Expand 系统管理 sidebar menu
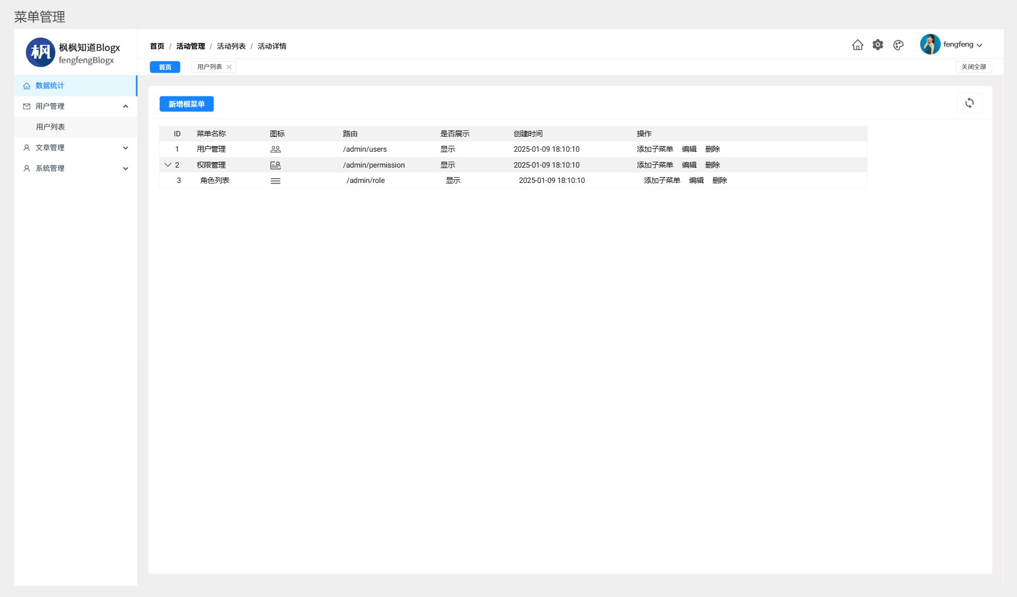 click(x=126, y=169)
